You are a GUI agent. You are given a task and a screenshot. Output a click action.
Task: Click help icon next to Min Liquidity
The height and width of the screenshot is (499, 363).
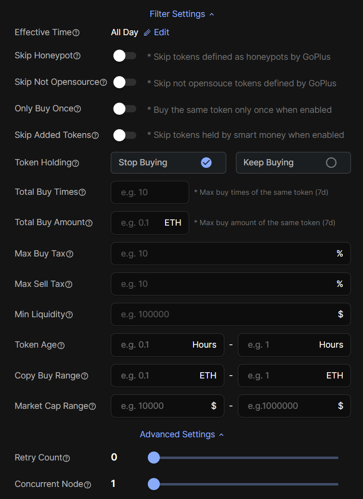coord(69,315)
